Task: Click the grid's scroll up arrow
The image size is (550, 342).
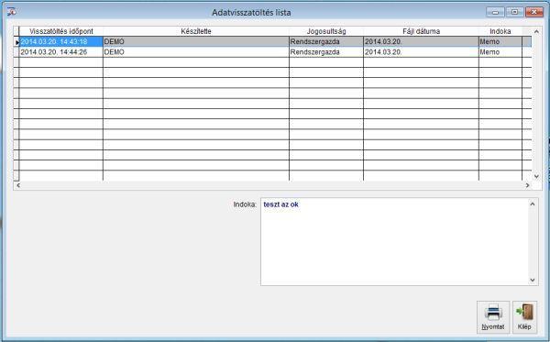Action: [x=536, y=31]
